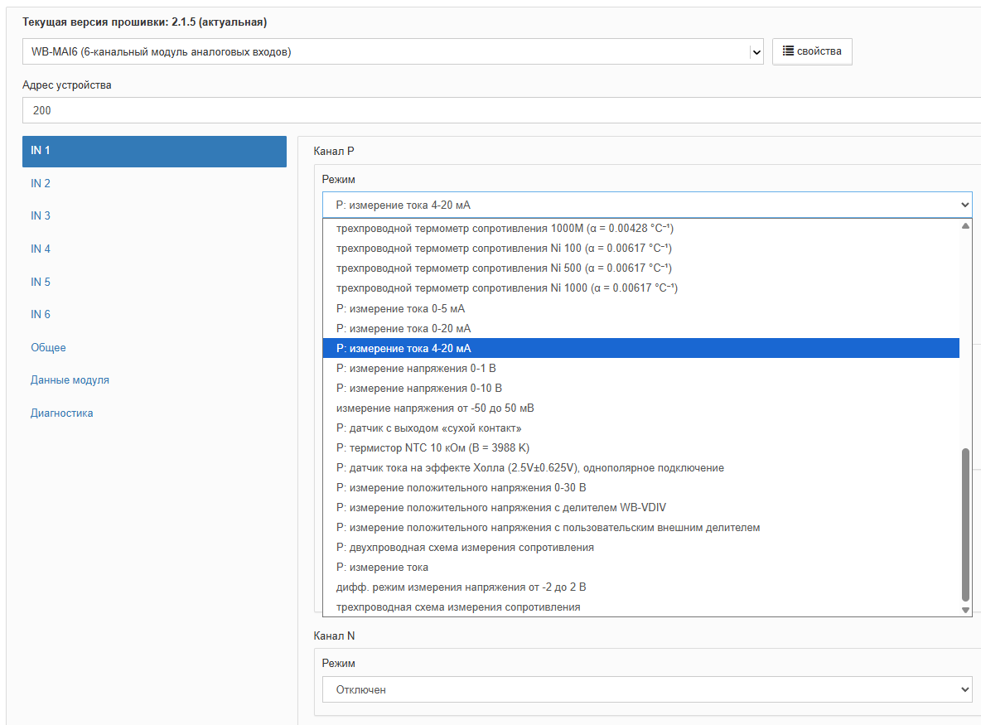Pick the NTC 10 кОм thermistor option

pyautogui.click(x=431, y=447)
